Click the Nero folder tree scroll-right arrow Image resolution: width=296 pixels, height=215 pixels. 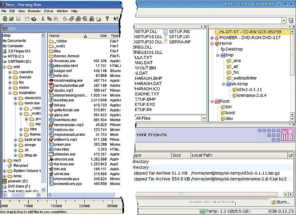[x=38, y=195]
